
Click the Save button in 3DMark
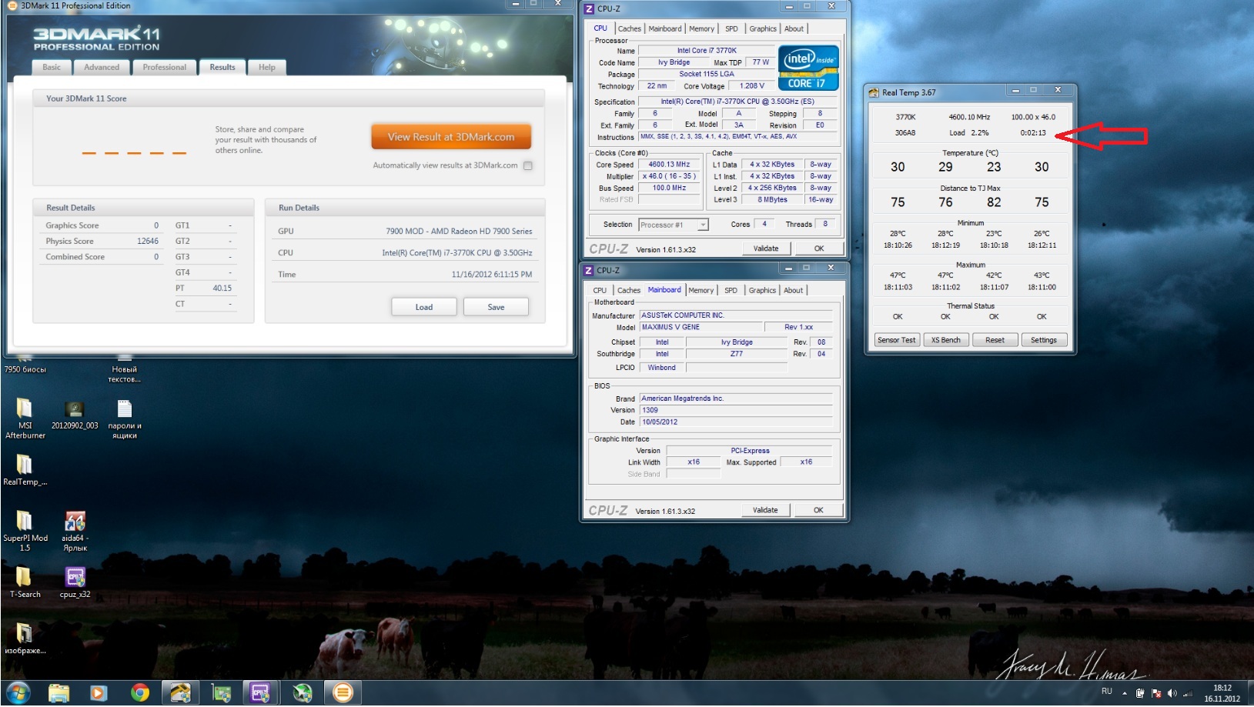(496, 307)
